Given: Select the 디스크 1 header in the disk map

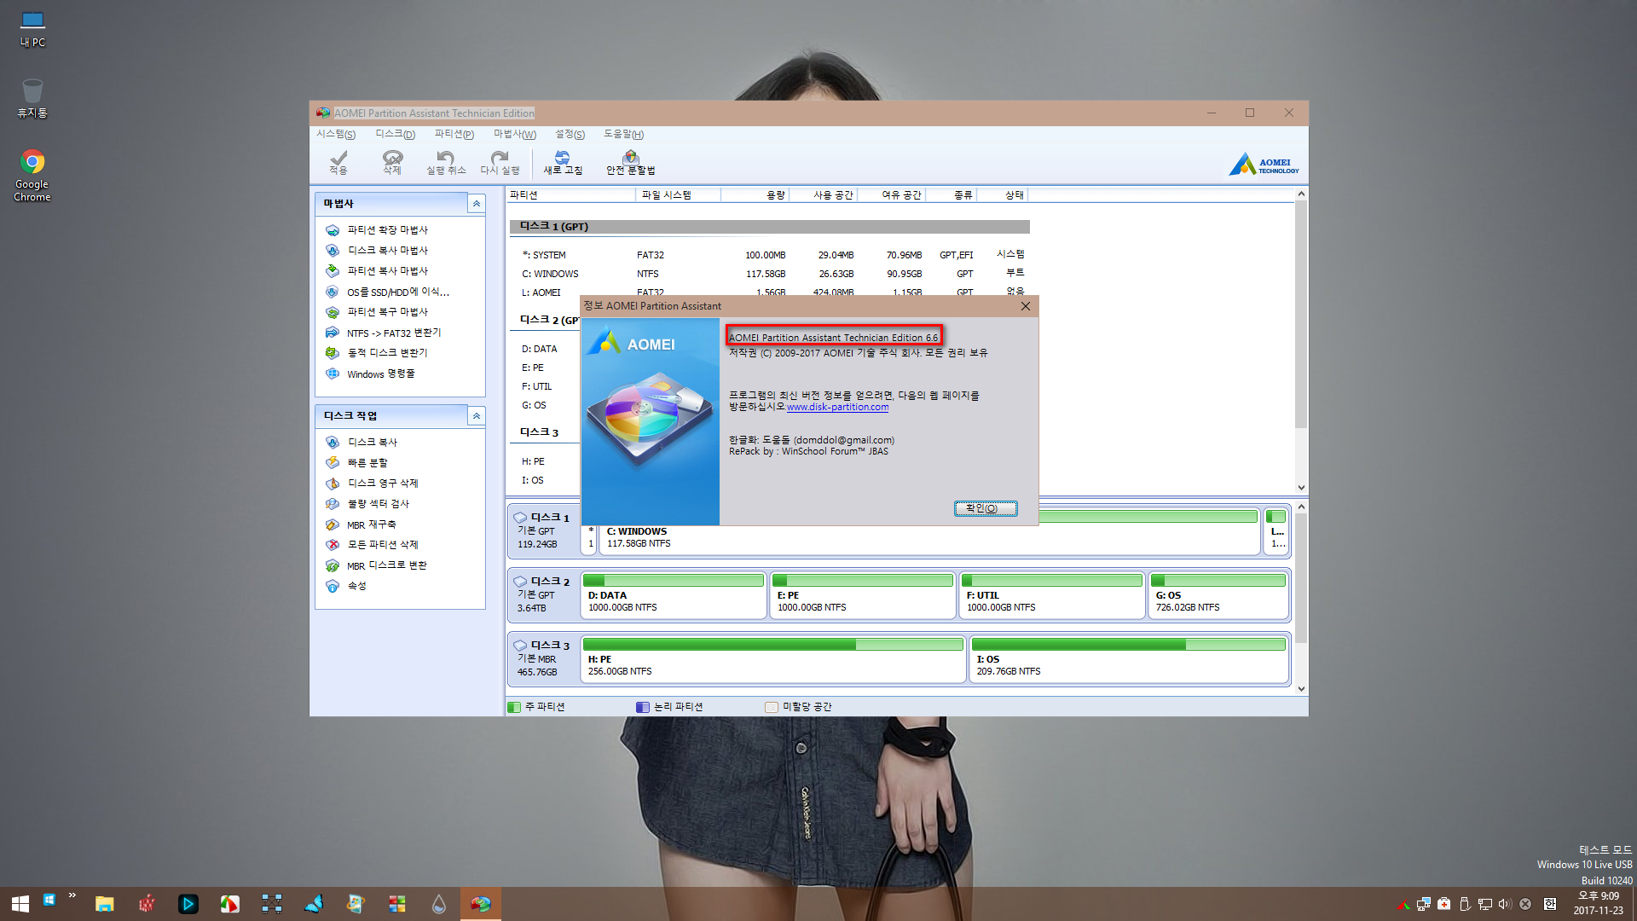Looking at the screenshot, I should (544, 531).
